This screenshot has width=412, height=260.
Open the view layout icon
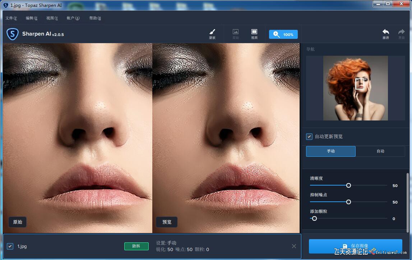(254, 34)
